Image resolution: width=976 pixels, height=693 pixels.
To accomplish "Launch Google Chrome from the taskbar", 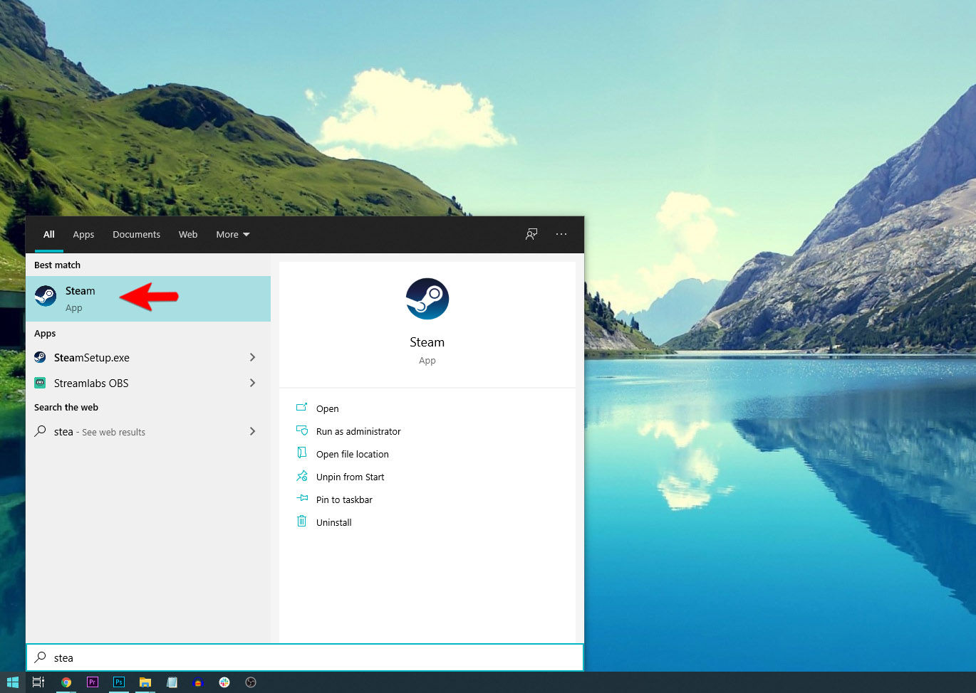I will click(x=66, y=682).
